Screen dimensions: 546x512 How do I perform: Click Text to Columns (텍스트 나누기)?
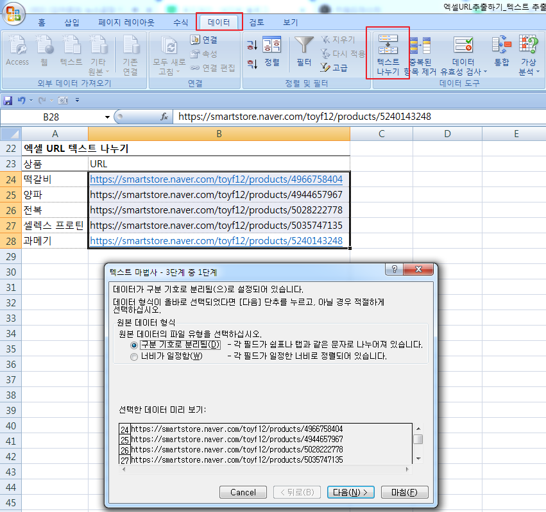388,54
